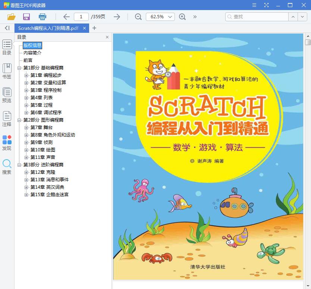Click the page number input field
This screenshot has height=289, width=311.
[x=81, y=17]
